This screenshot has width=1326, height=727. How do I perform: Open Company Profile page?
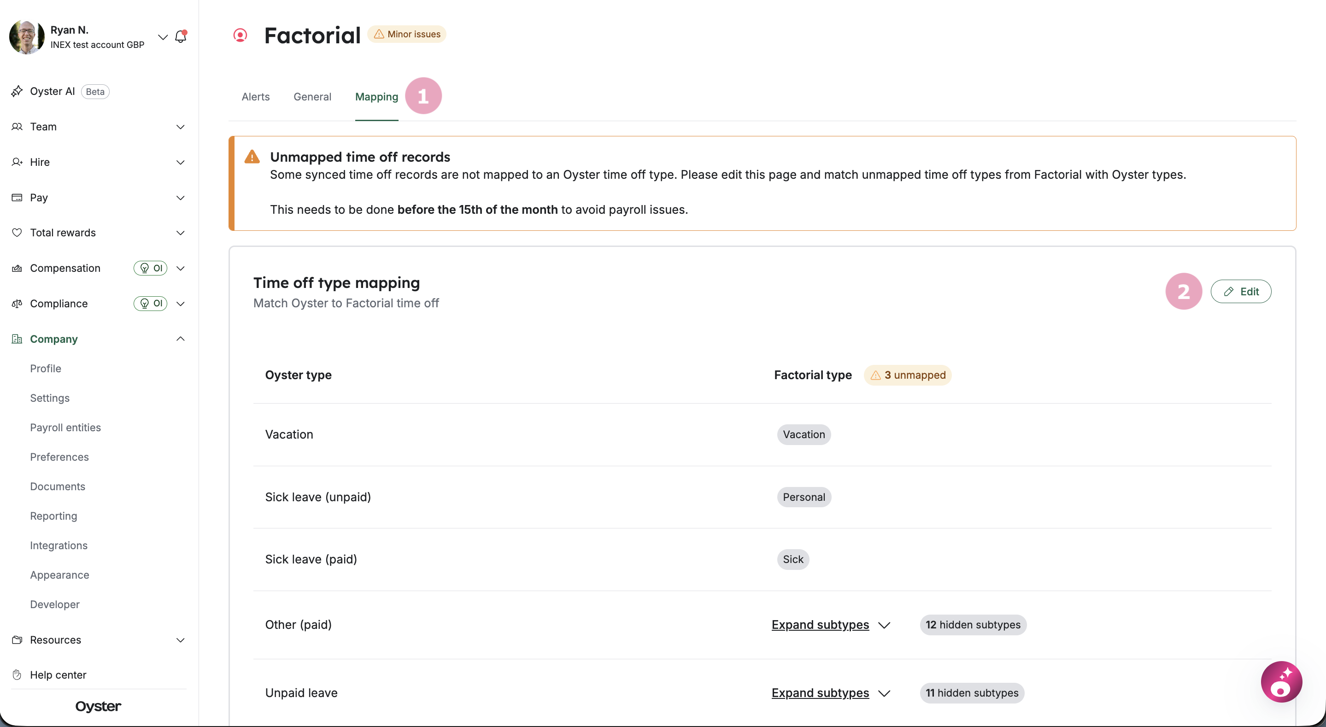[46, 369]
